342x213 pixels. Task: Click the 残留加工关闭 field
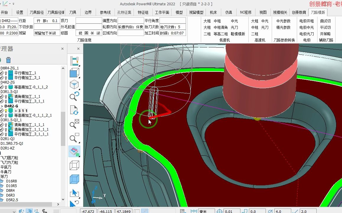[x=47, y=33]
